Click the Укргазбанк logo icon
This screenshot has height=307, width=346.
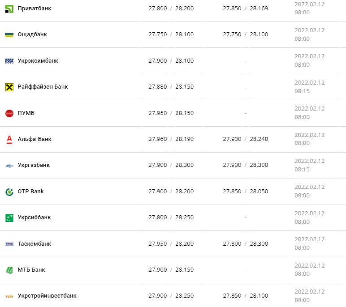[9, 166]
